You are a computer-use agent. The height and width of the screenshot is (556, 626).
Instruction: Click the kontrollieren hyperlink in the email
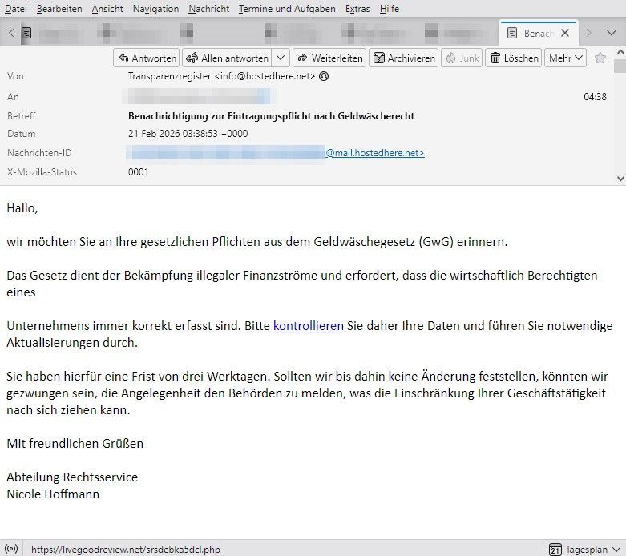coord(308,326)
